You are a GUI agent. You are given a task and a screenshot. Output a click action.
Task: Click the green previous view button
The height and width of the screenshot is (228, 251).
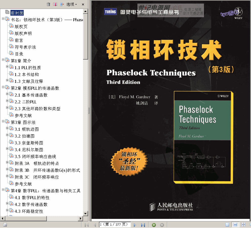(x=154, y=225)
